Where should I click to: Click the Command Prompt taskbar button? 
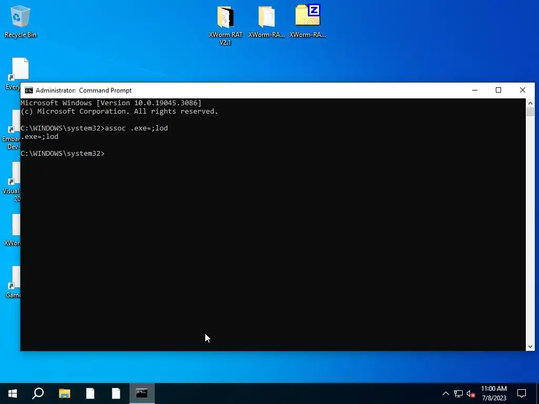[142, 393]
